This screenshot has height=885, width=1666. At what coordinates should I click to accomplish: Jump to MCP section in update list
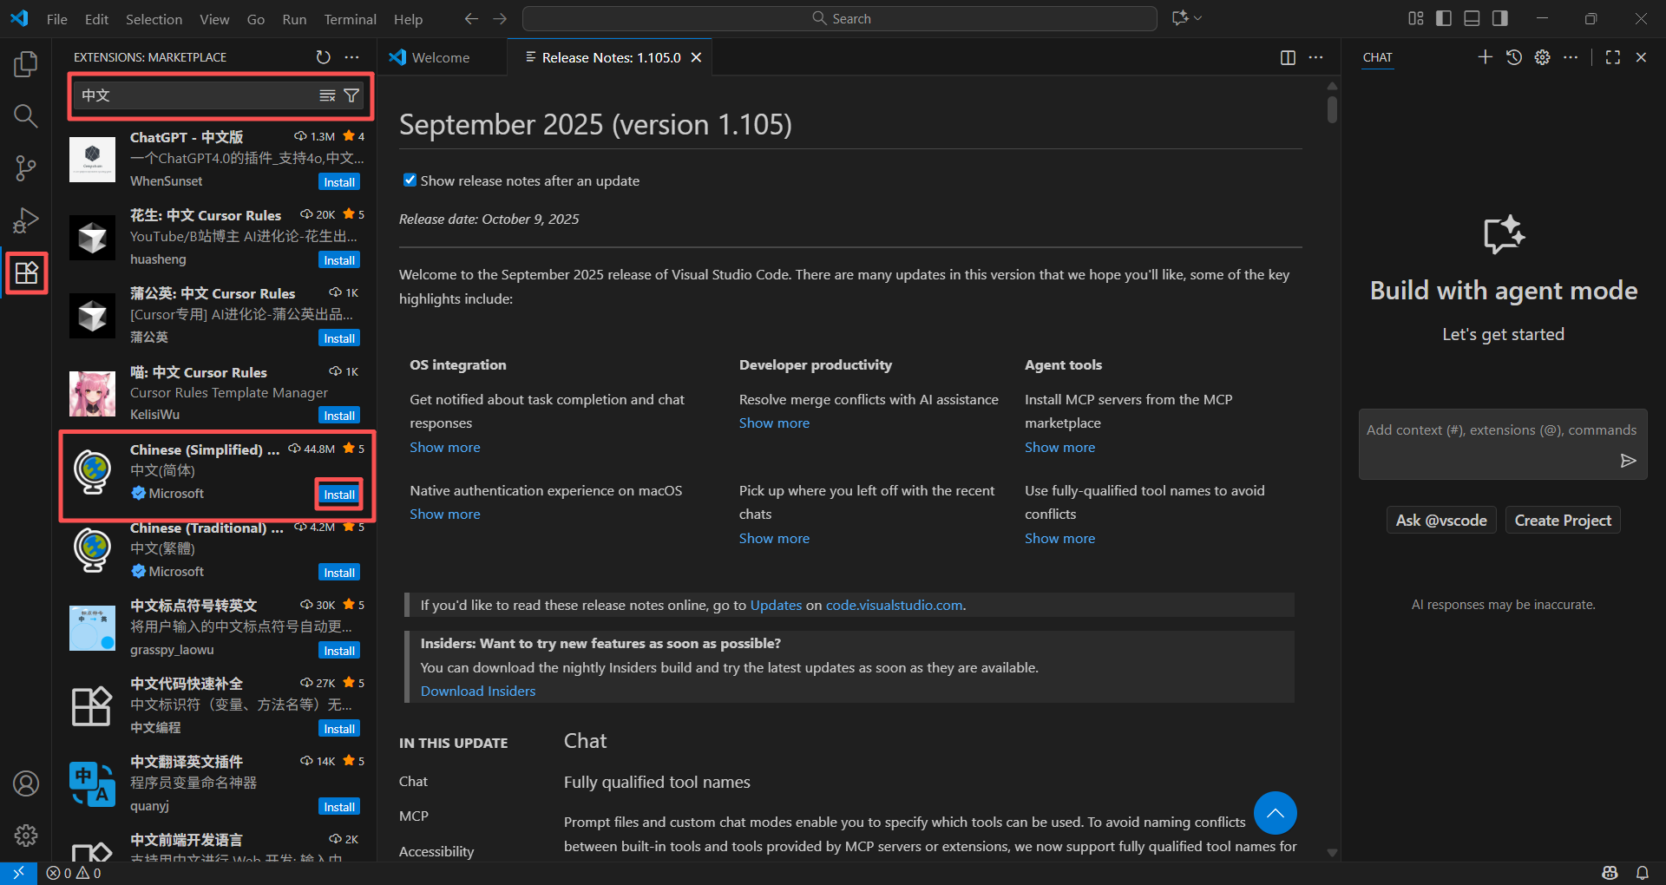[414, 816]
